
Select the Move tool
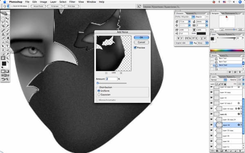click(x=7, y=18)
